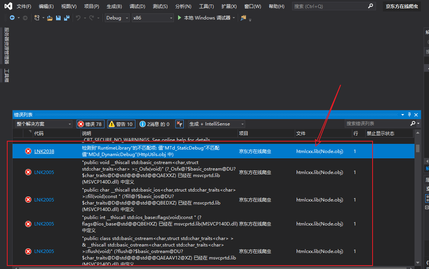Viewport: 429px width, 269px height.
Task: Open the View (视图) menu
Action: pos(69,6)
